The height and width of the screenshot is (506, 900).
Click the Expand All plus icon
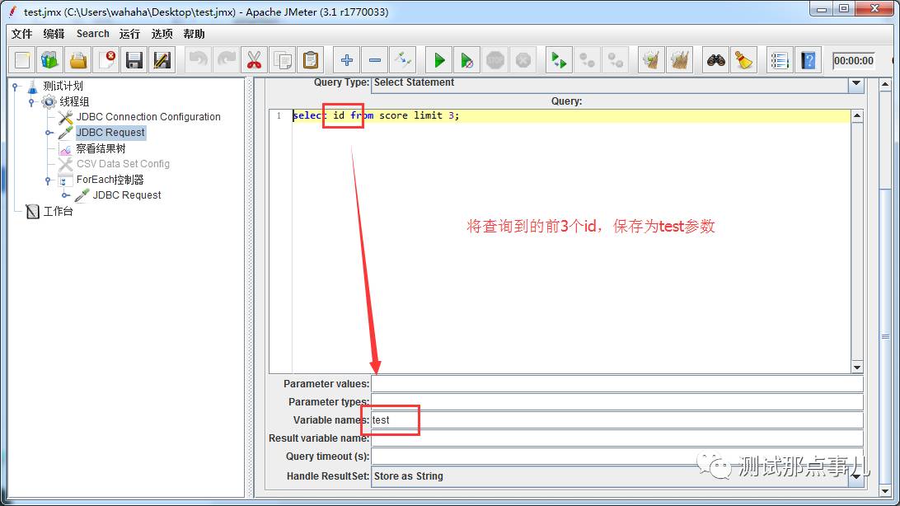coord(347,59)
